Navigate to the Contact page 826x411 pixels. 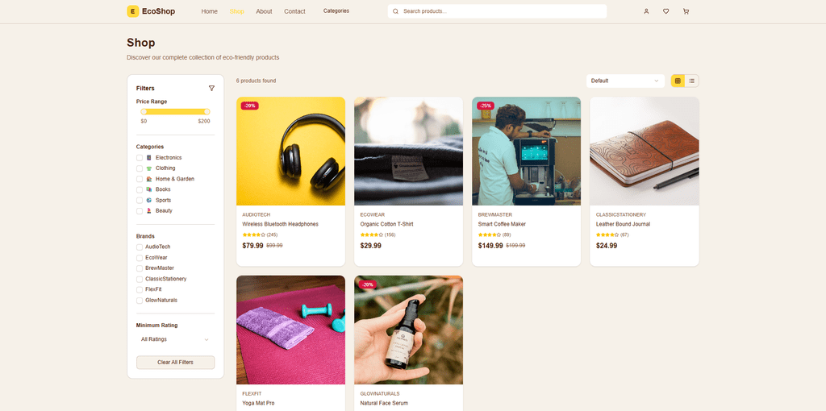294,11
